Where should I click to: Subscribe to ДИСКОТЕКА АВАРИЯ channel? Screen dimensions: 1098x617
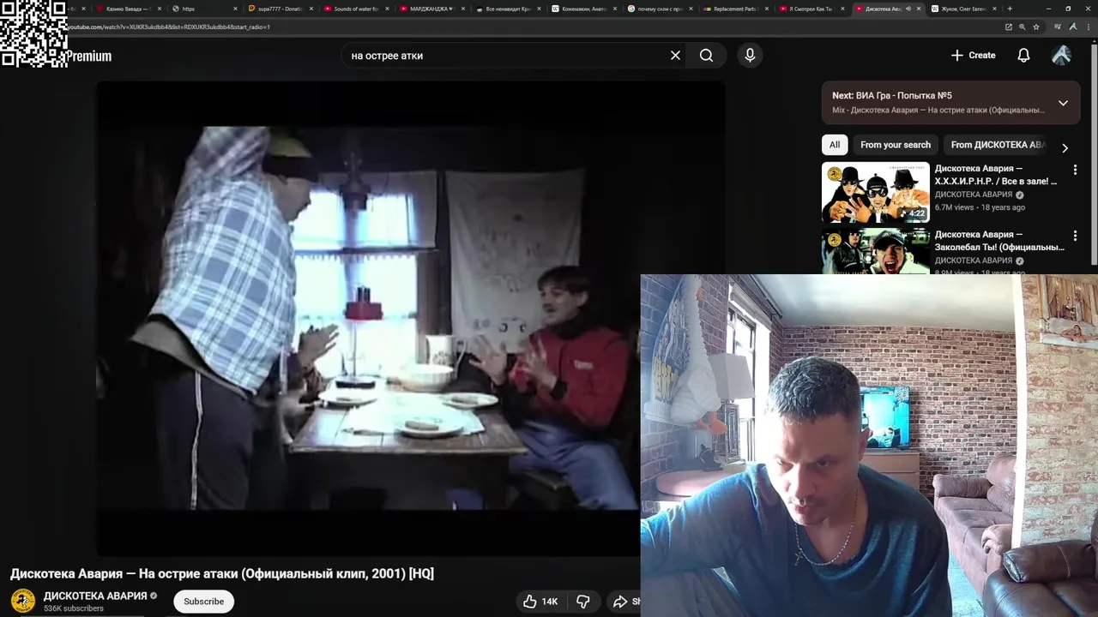click(204, 602)
